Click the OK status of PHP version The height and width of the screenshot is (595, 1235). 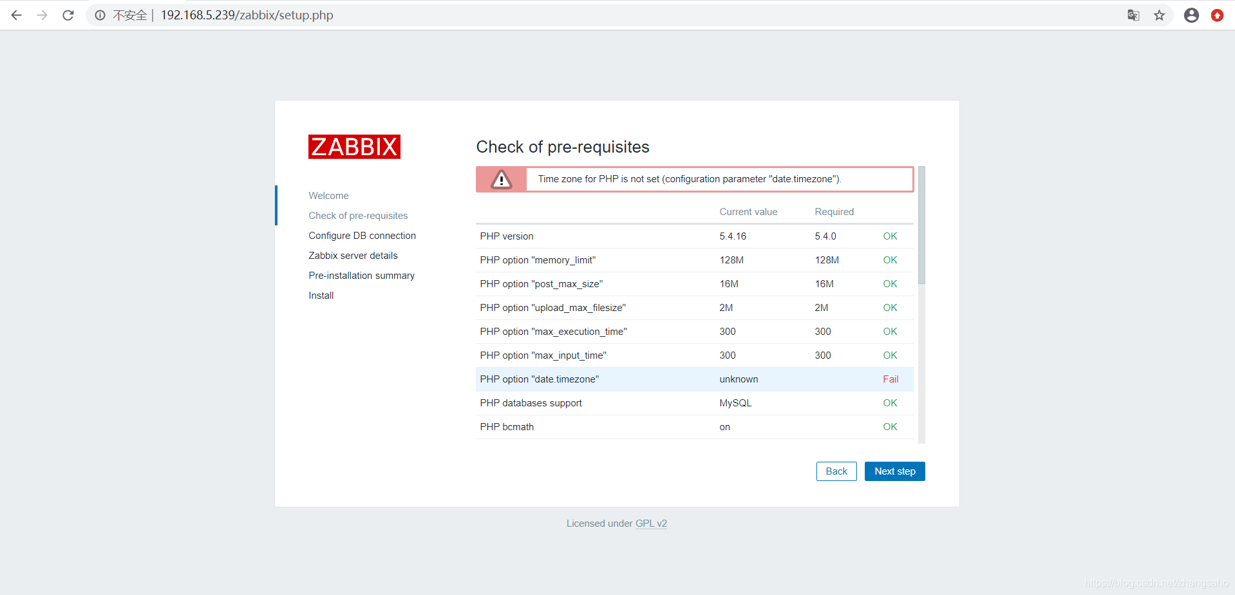point(890,236)
